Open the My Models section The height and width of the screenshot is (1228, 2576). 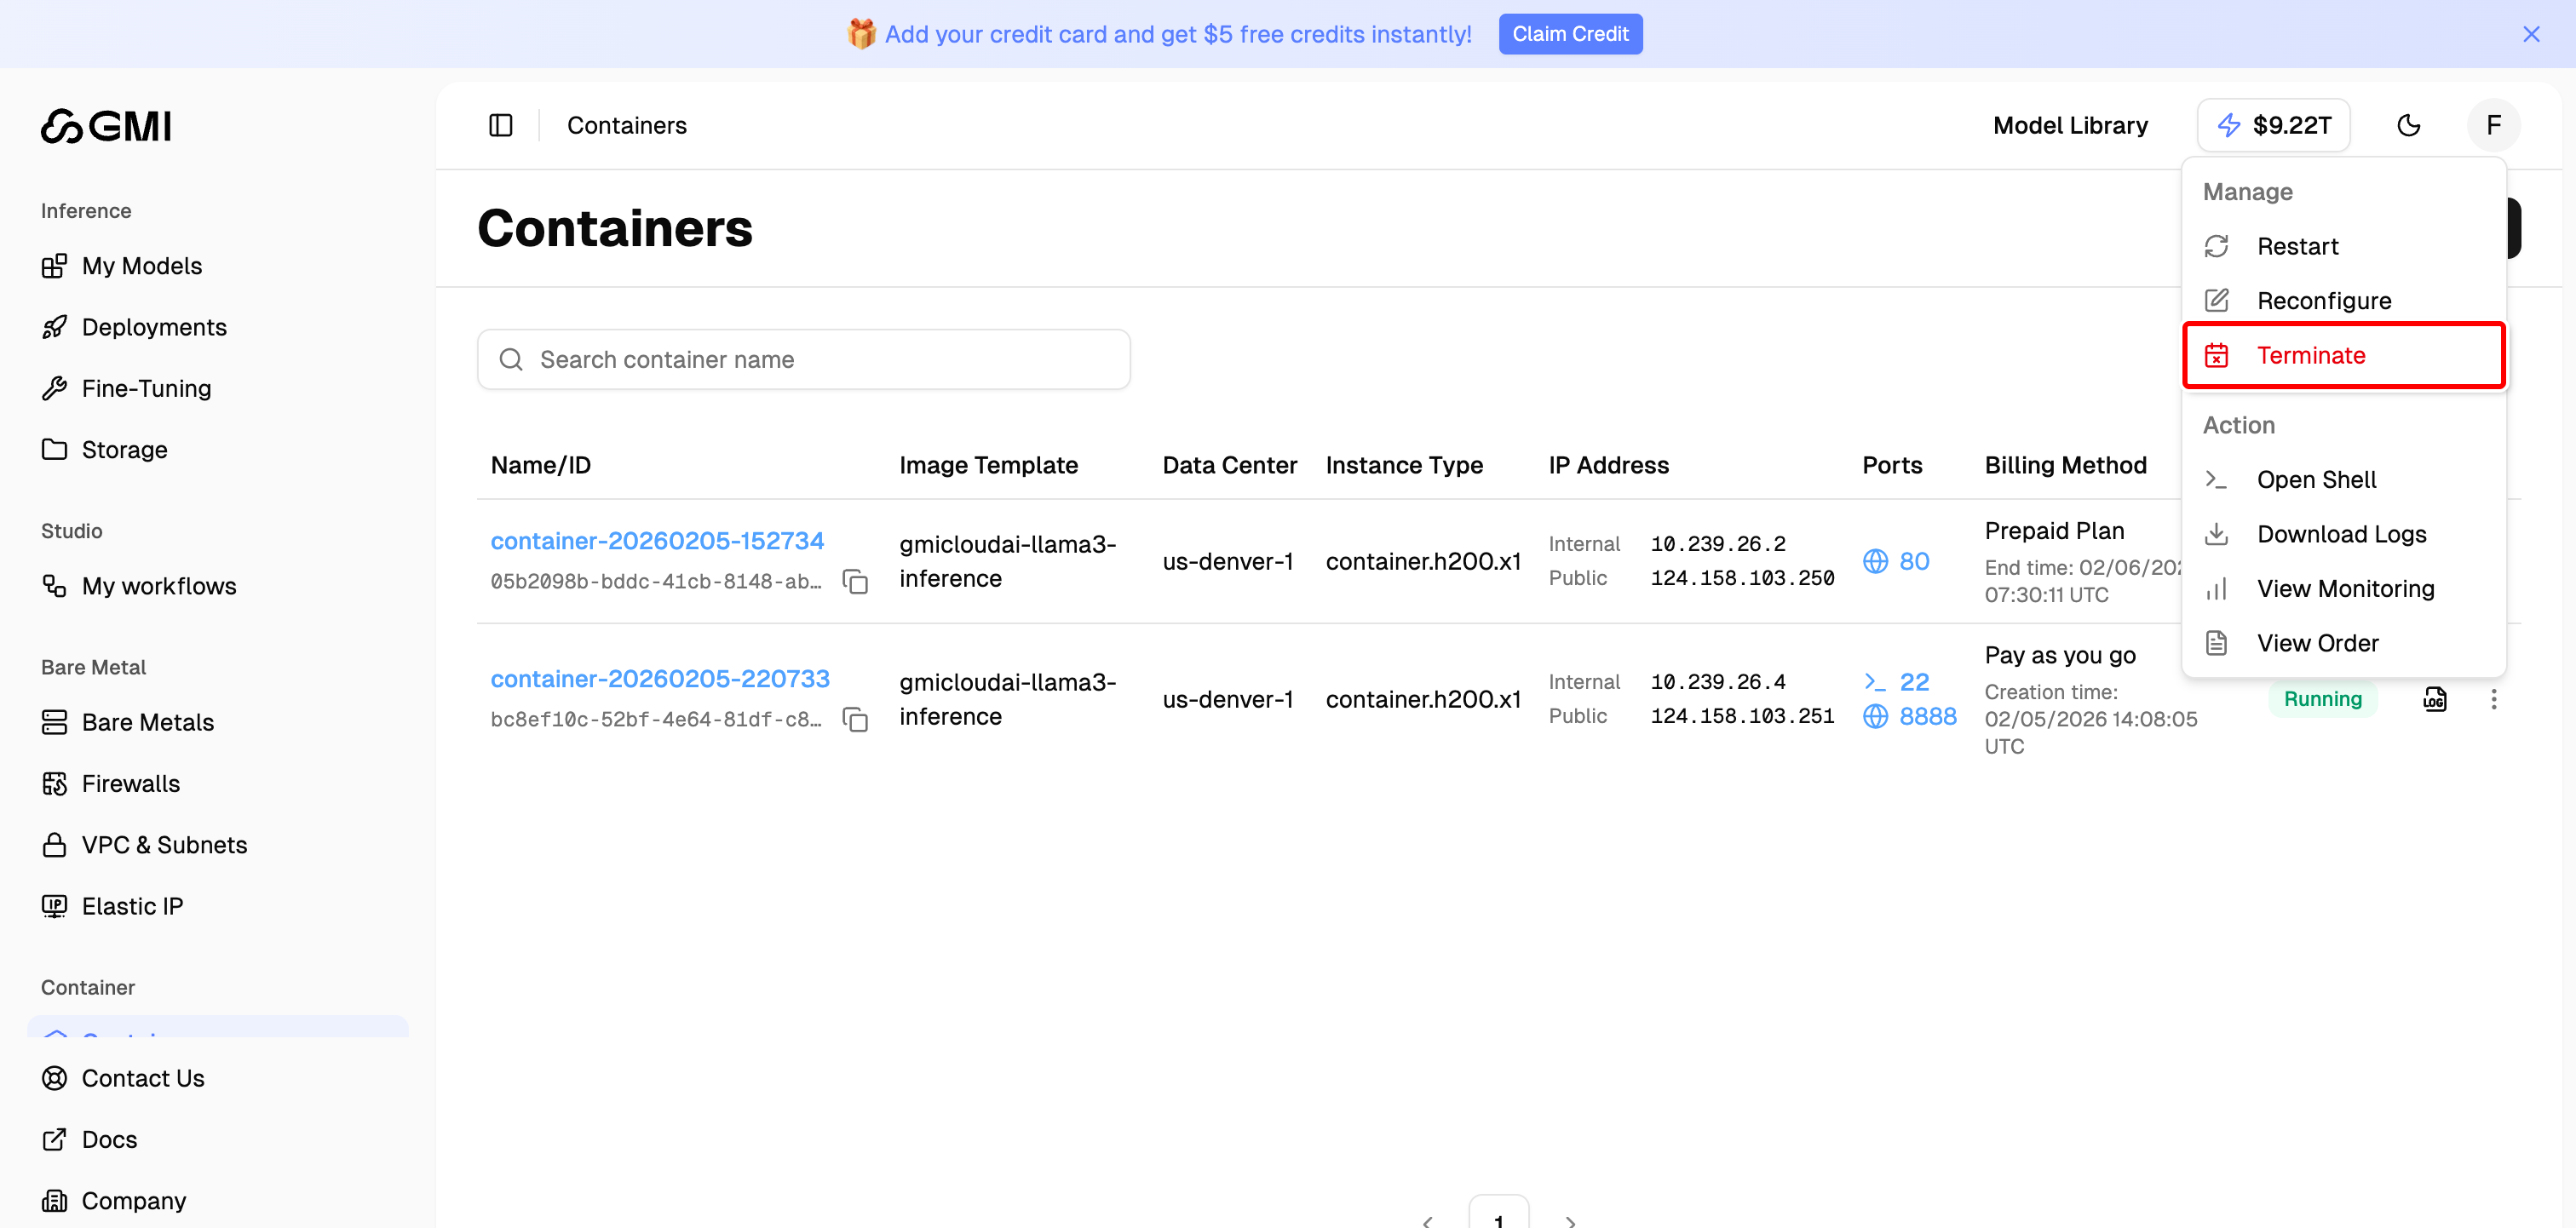[x=141, y=265]
